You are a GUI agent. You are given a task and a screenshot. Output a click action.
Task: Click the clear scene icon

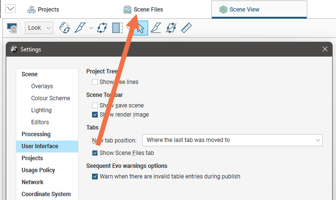coord(12,28)
